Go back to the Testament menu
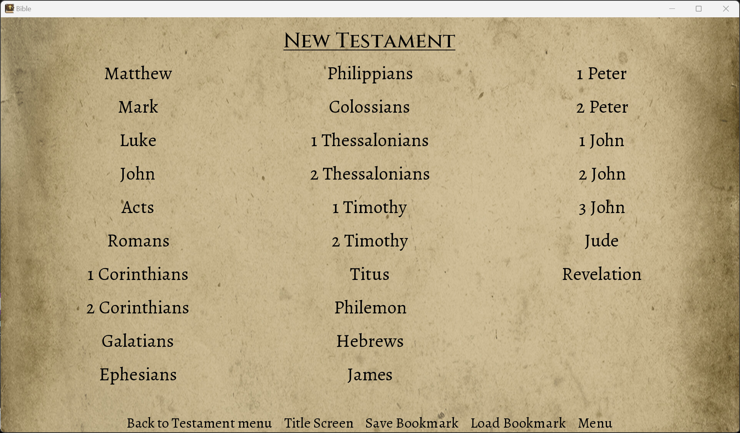 click(199, 423)
